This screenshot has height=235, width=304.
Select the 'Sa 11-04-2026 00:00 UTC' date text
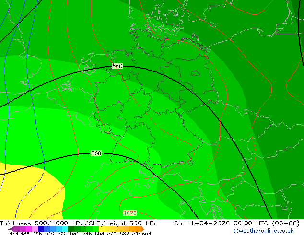point(222,223)
